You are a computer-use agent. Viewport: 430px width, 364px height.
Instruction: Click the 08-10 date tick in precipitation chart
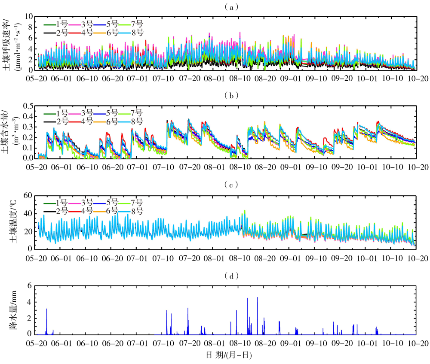click(x=240, y=344)
